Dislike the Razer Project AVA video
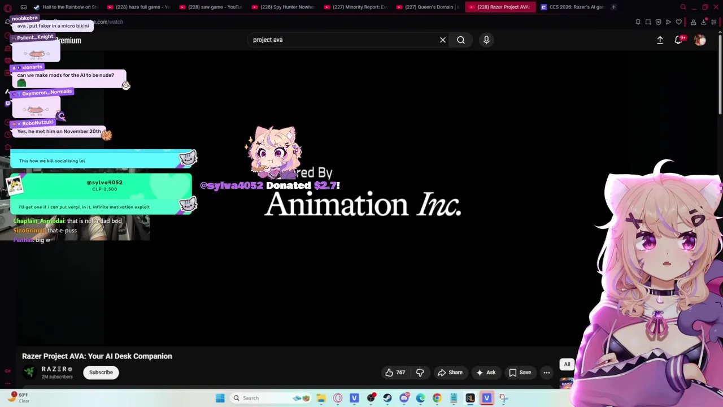Image resolution: width=723 pixels, height=407 pixels. coord(420,373)
